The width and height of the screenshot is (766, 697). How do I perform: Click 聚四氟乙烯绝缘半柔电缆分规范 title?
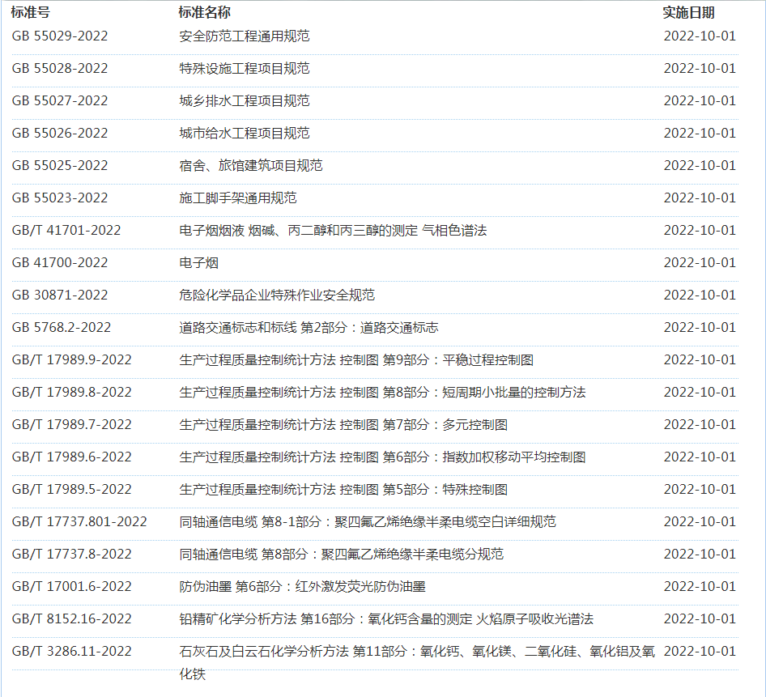tap(341, 554)
